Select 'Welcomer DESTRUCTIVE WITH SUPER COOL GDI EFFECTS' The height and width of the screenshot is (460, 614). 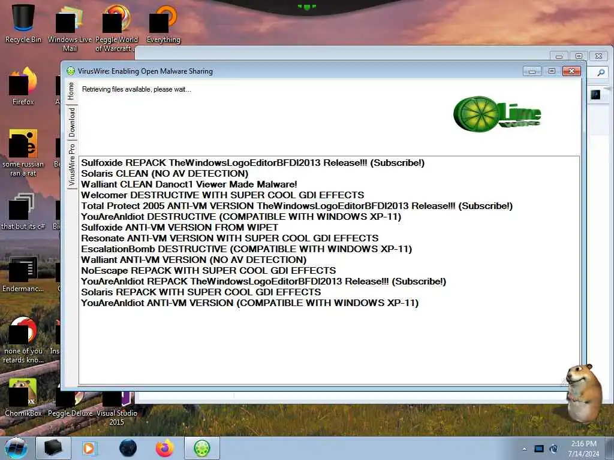222,195
